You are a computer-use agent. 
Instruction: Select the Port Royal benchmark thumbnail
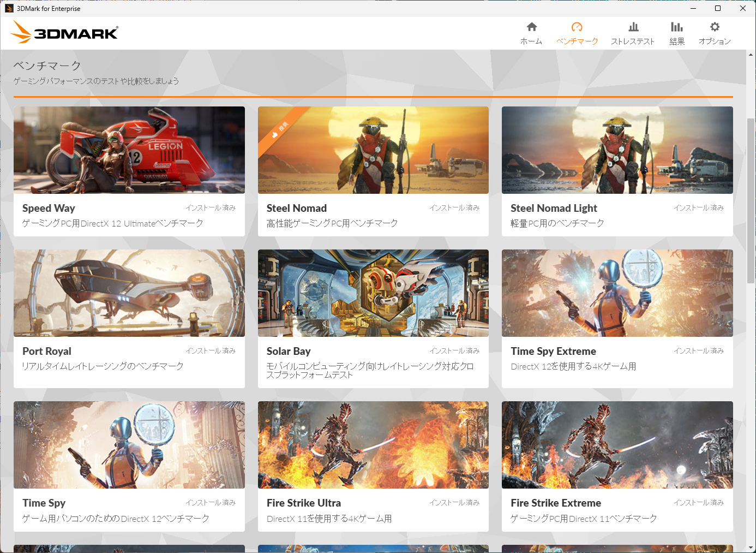[x=129, y=293]
